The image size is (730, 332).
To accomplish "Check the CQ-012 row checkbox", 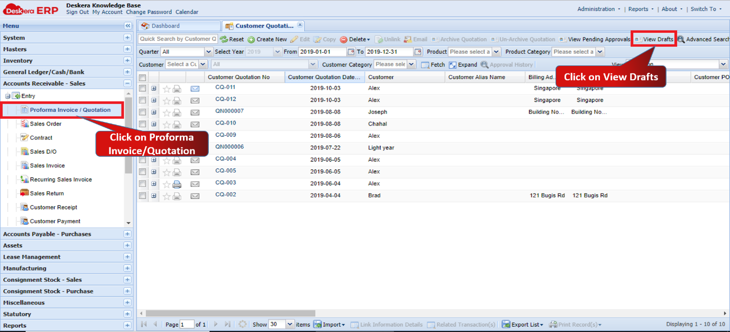I will click(x=142, y=100).
